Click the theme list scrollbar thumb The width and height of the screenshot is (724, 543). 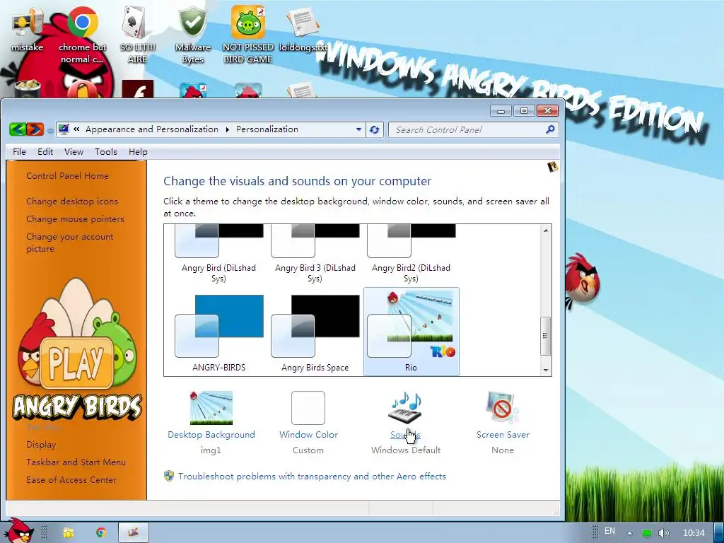[546, 336]
